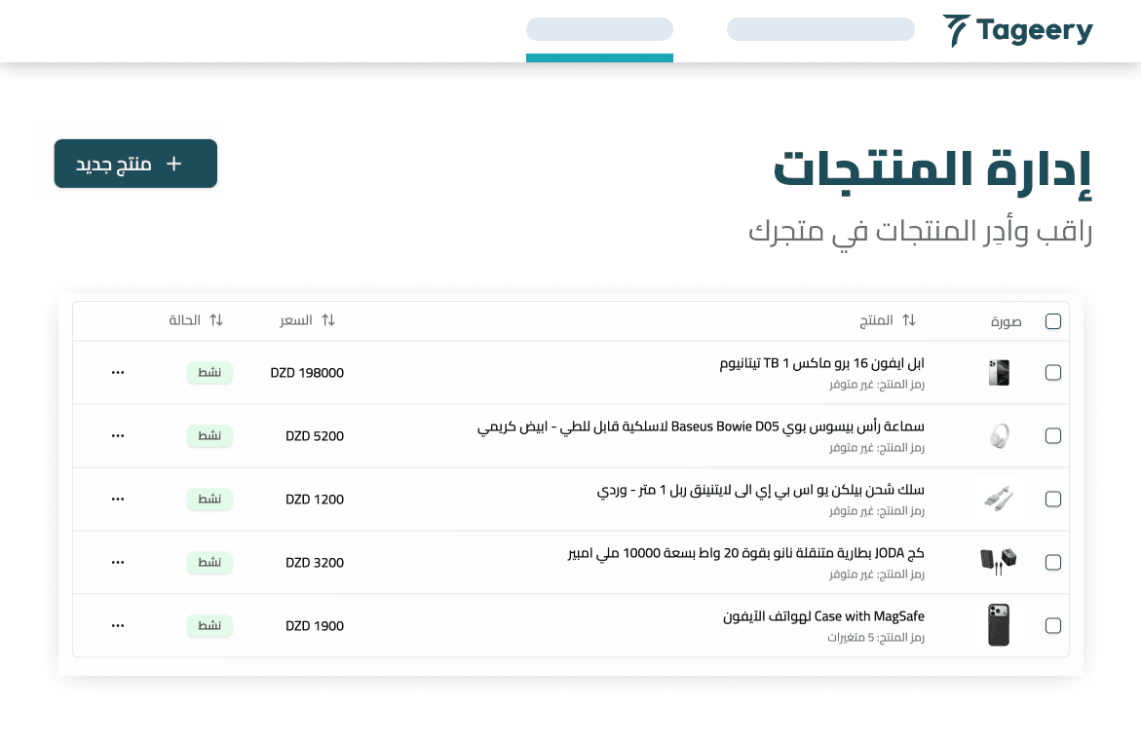Click the منتج جديد button
Image resolution: width=1141 pixels, height=742 pixels.
pyautogui.click(x=135, y=163)
